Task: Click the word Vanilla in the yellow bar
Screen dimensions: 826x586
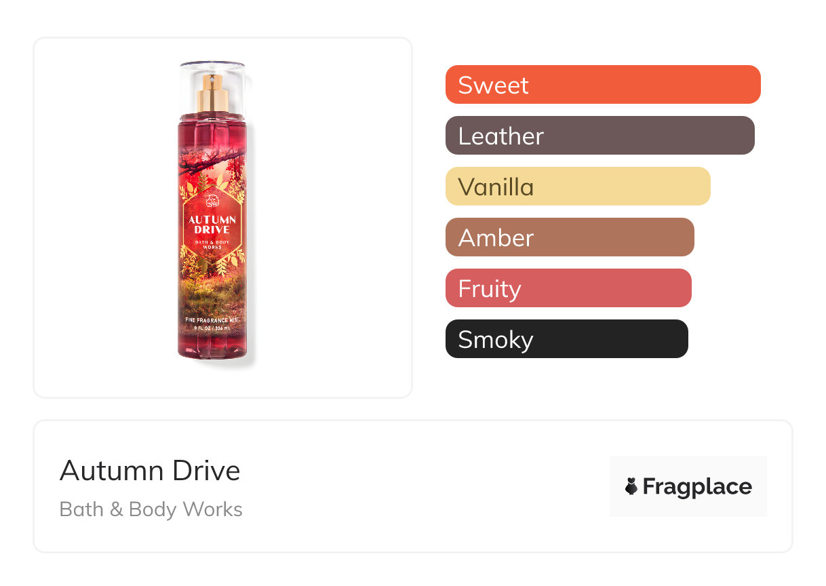Action: point(496,187)
